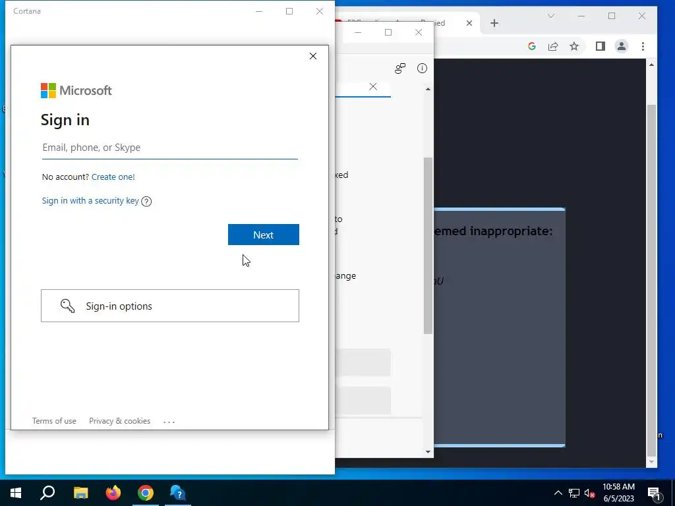
Task: Bookmark this page with star icon
Action: (574, 47)
